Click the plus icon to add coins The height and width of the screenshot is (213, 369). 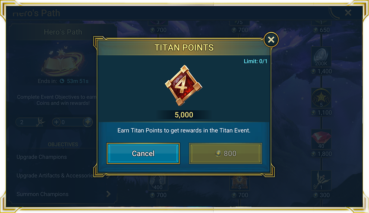(56, 122)
